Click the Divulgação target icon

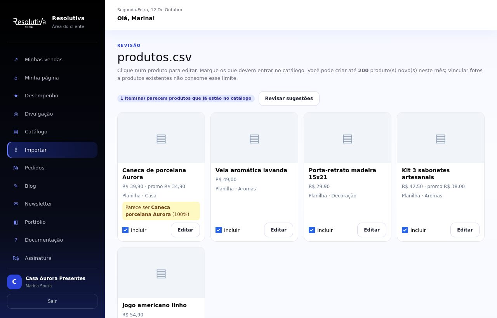point(16,114)
